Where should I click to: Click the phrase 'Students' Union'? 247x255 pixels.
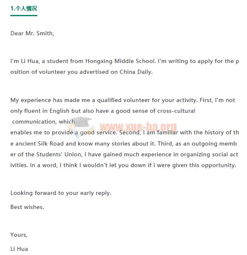click(59, 154)
